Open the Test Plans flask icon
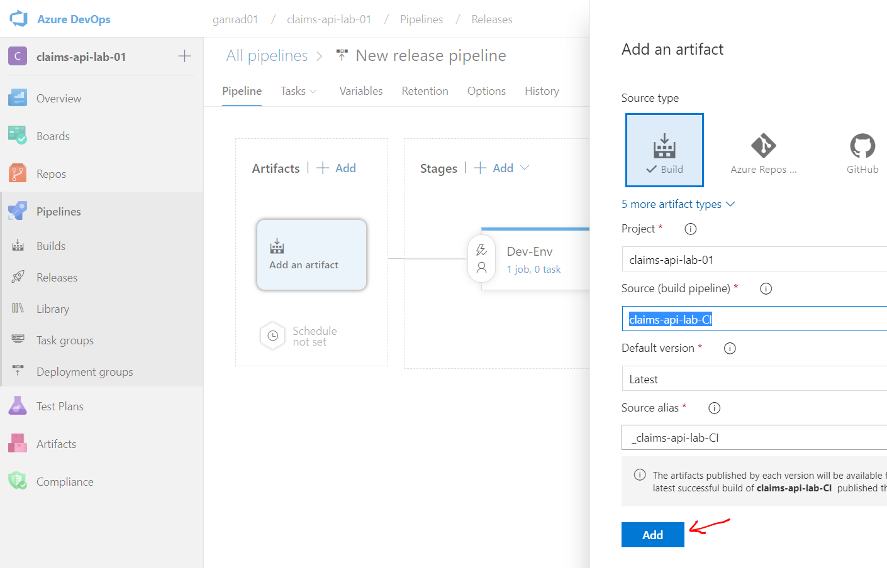 tap(18, 406)
